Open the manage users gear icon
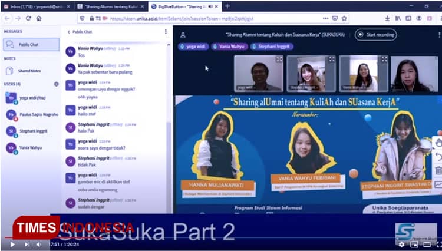The width and height of the screenshot is (442, 251). click(57, 84)
